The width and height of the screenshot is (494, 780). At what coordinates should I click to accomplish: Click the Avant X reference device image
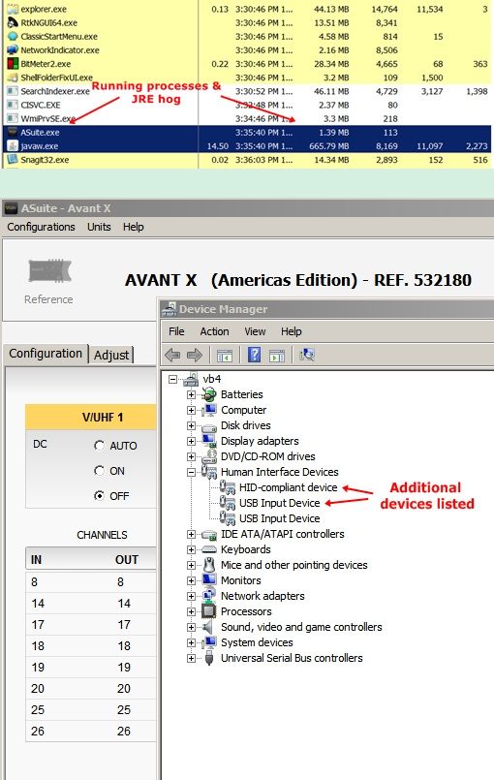coord(49,271)
